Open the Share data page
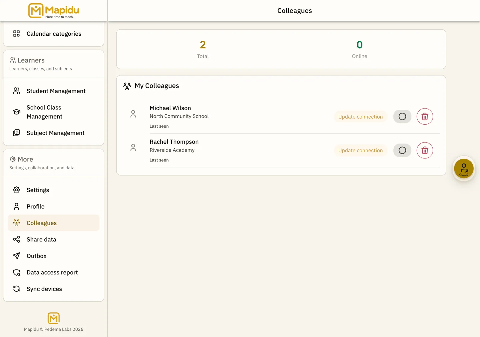The width and height of the screenshot is (480, 337). pos(54,239)
